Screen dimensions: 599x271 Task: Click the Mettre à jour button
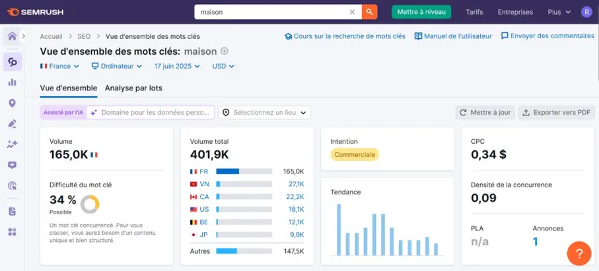(x=485, y=113)
